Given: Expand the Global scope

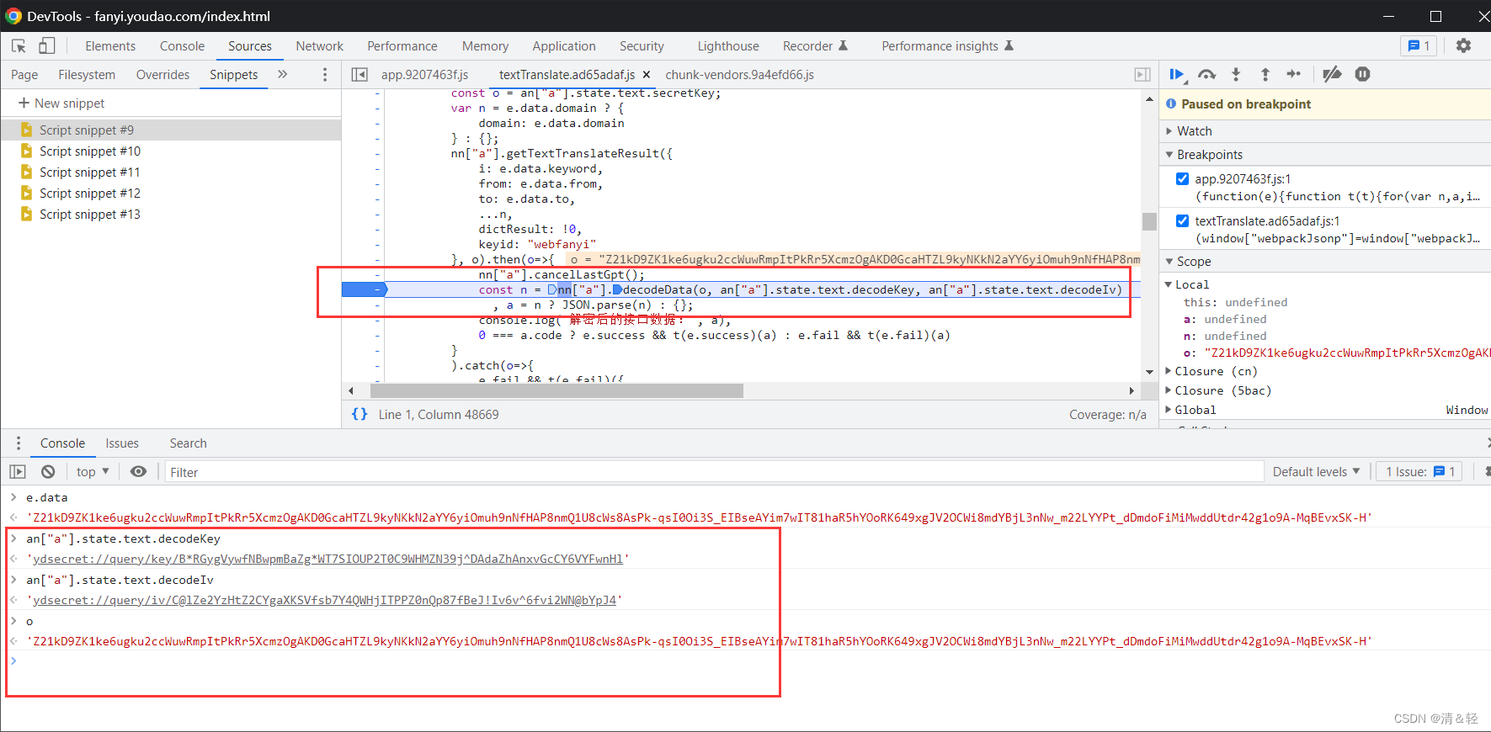Looking at the screenshot, I should pyautogui.click(x=1169, y=410).
